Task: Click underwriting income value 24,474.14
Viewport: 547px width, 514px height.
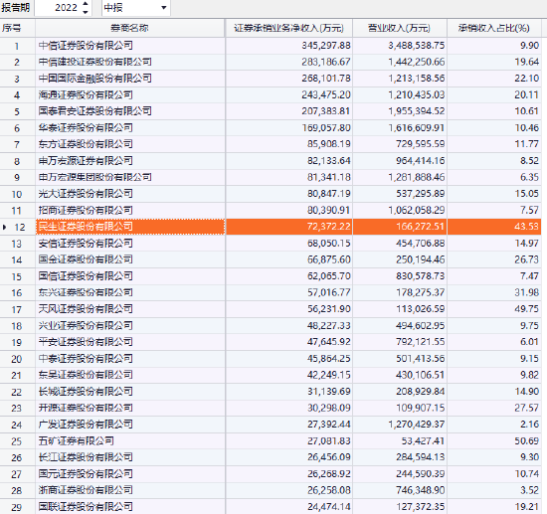Action: 328,507
